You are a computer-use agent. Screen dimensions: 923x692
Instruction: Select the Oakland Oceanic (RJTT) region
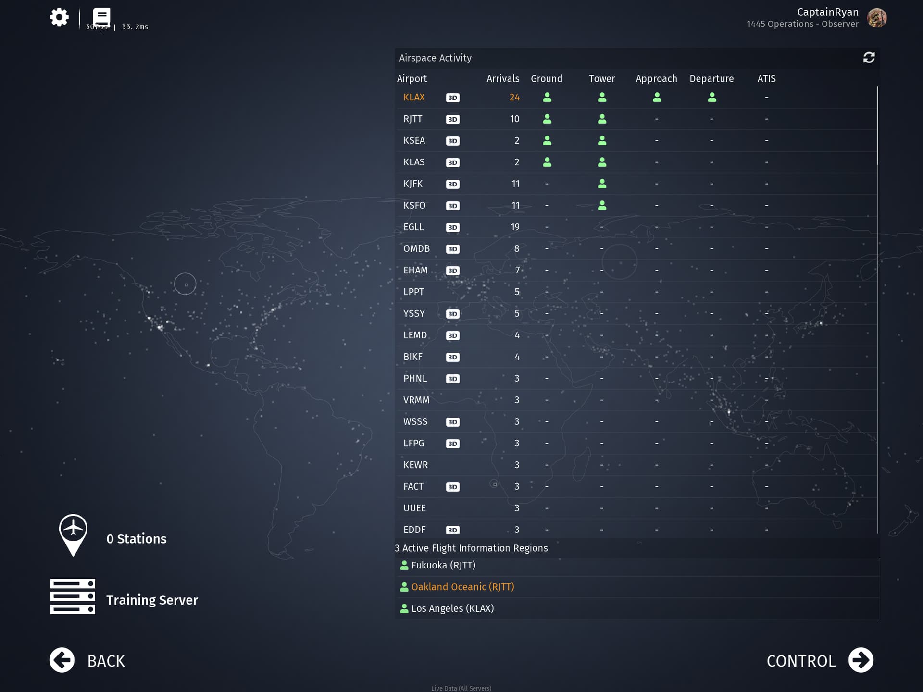point(462,587)
